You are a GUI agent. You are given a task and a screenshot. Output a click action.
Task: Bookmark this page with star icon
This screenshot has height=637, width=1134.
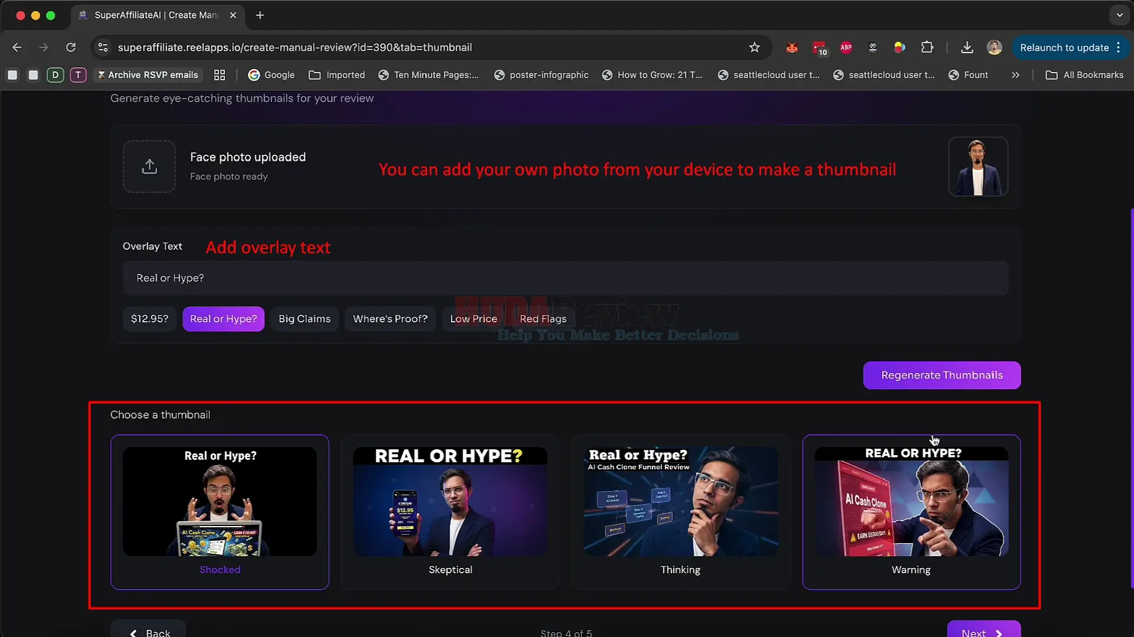point(754,47)
